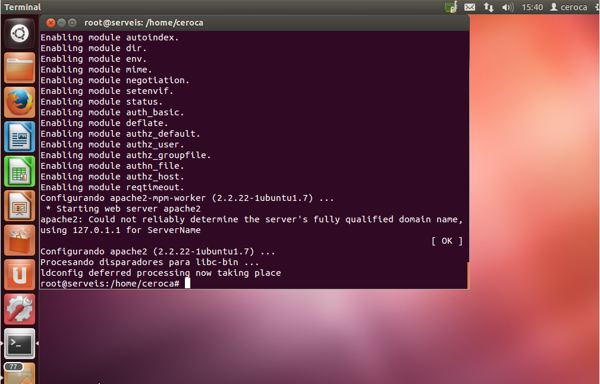Open Ubuntu One launcher icon
This screenshot has width=600, height=384.
coord(20,274)
